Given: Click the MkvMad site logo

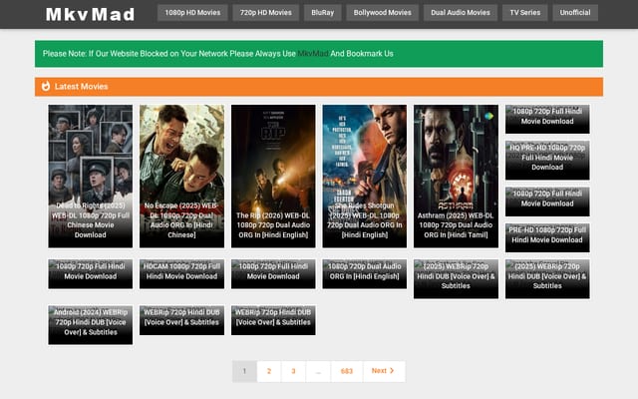Looking at the screenshot, I should (x=90, y=15).
